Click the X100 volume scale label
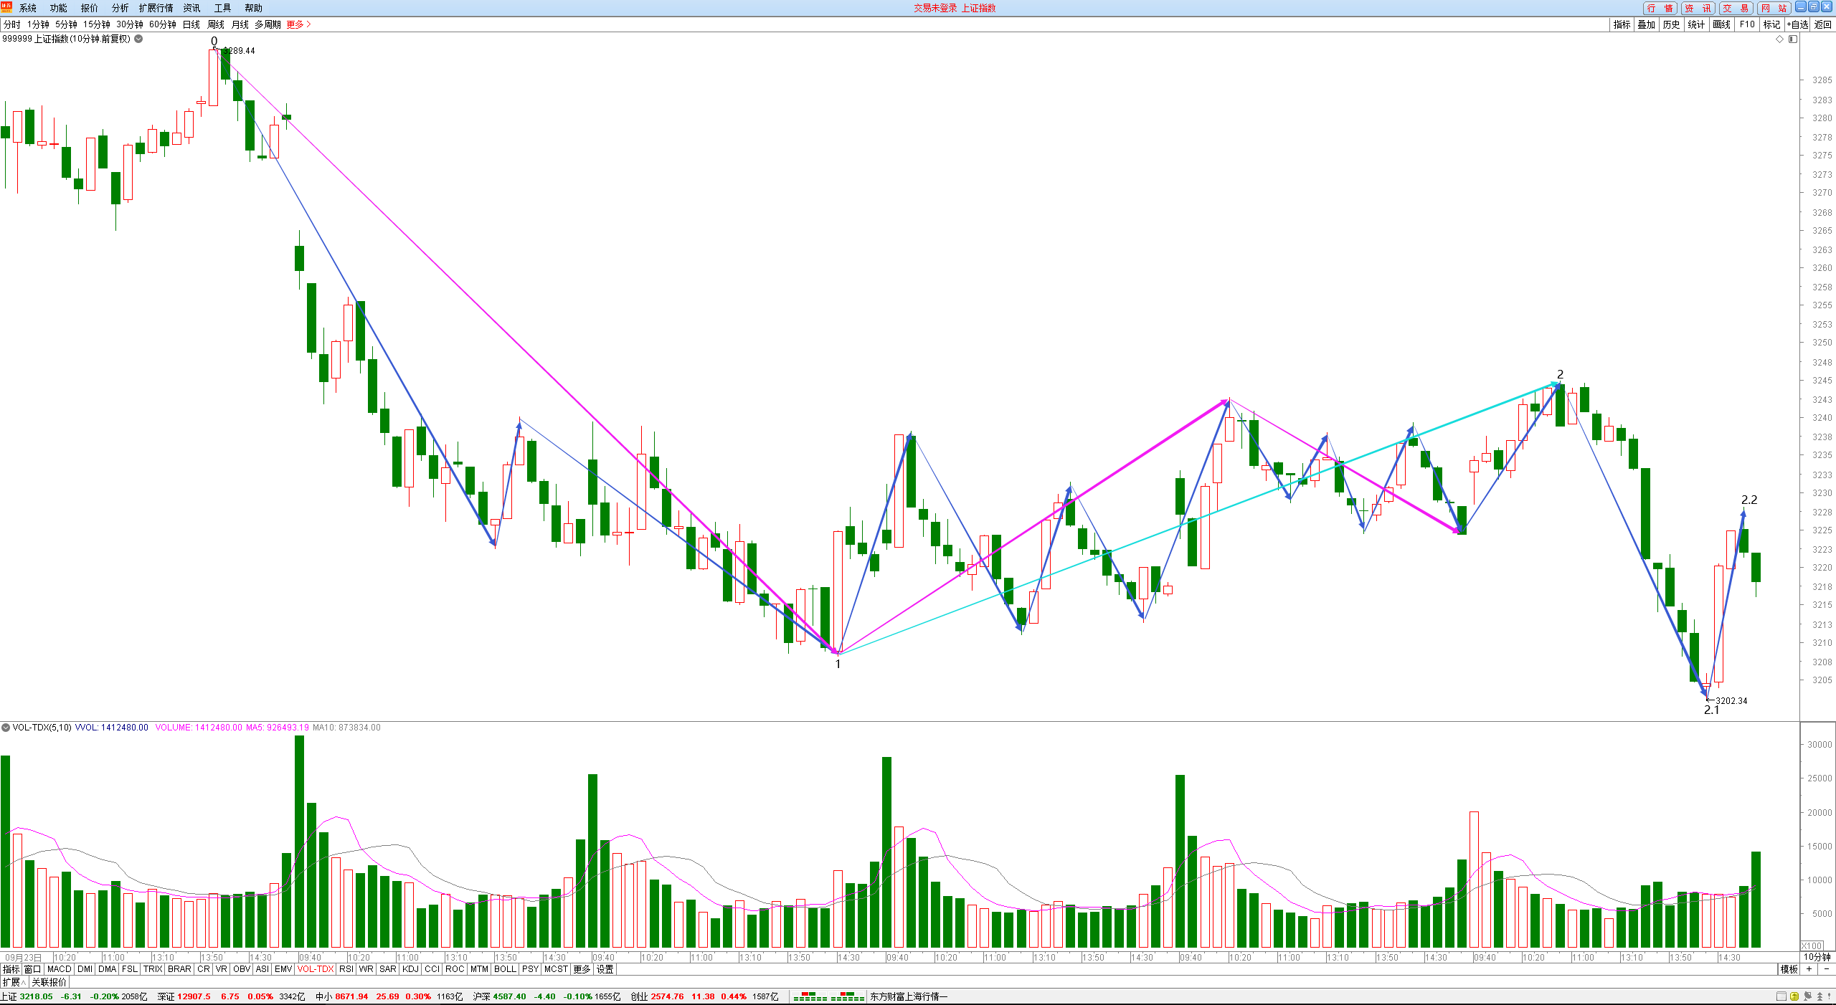 tap(1812, 946)
